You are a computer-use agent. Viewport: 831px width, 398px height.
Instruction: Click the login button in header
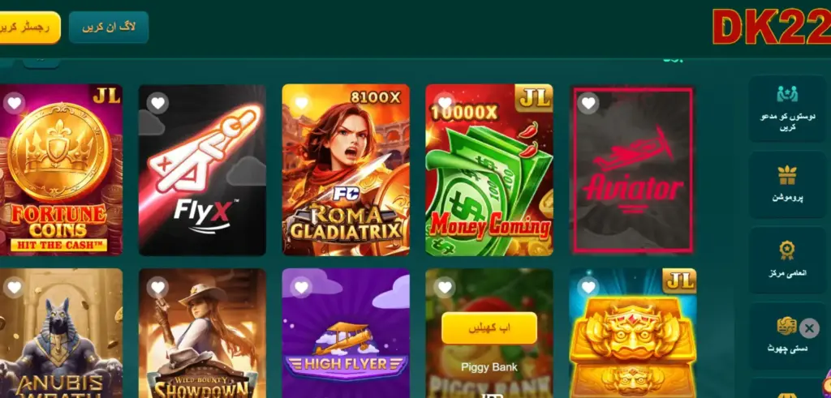[109, 28]
